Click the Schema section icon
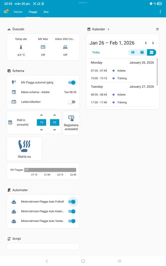166x266 pixels. [x=9, y=71]
